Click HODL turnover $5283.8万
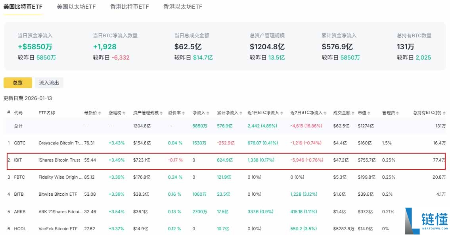Screen dimensions: 450x235 [x=344, y=229]
